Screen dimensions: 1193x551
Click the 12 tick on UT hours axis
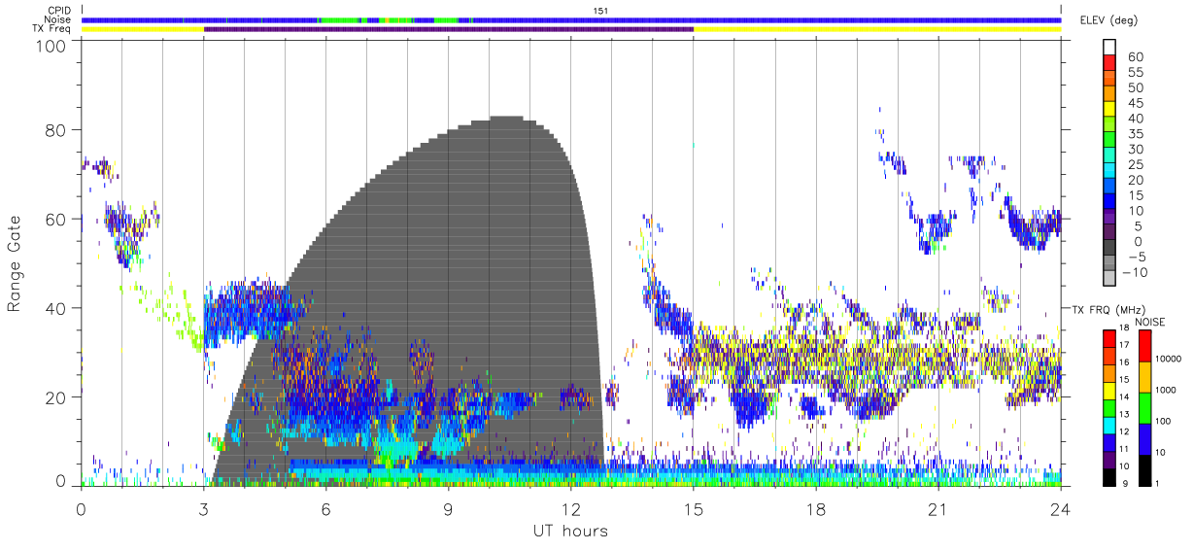pos(570,509)
